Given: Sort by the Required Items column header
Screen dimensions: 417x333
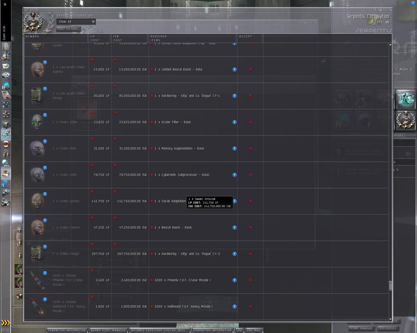Looking at the screenshot, I should [x=192, y=38].
